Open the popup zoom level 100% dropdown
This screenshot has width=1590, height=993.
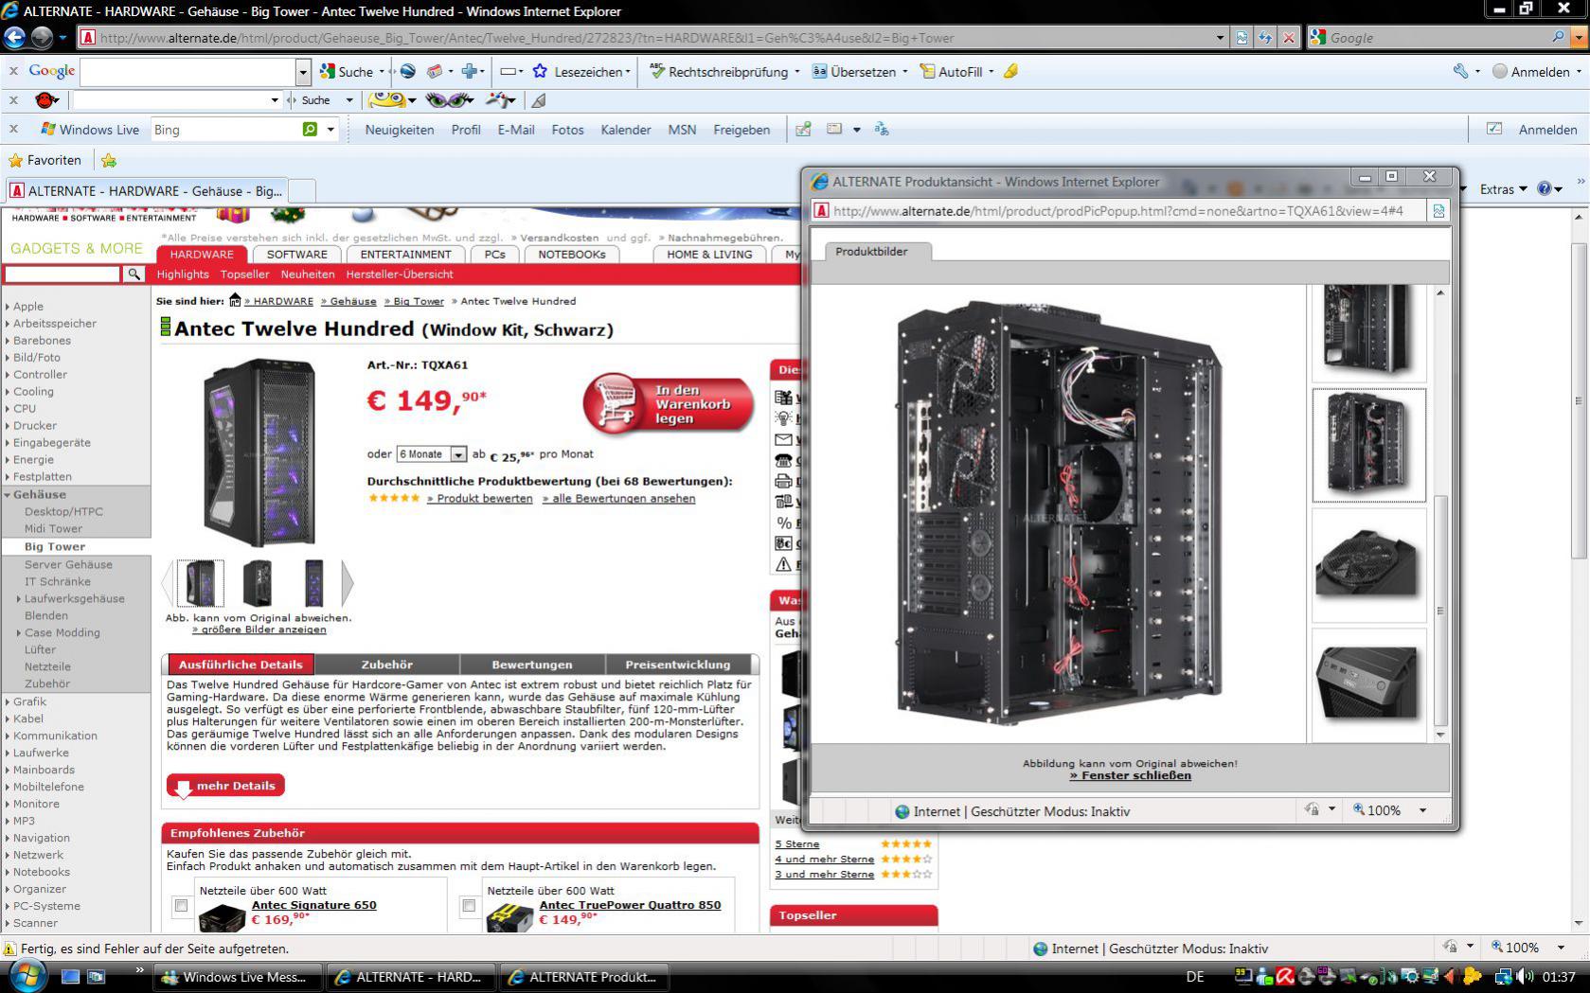pos(1421,810)
